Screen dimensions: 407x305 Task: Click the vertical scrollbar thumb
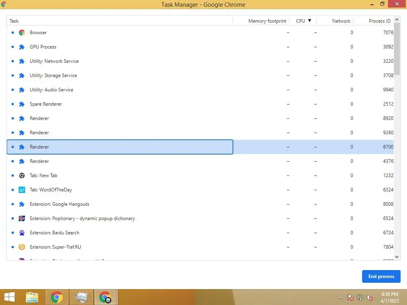pyautogui.click(x=397, y=49)
